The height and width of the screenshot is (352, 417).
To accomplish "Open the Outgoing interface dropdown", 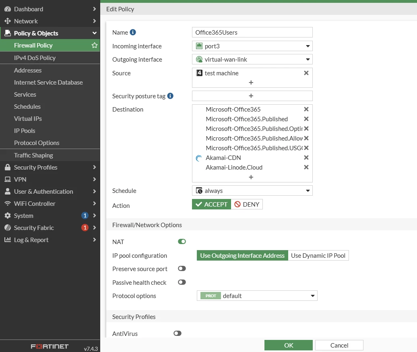I will (252, 59).
